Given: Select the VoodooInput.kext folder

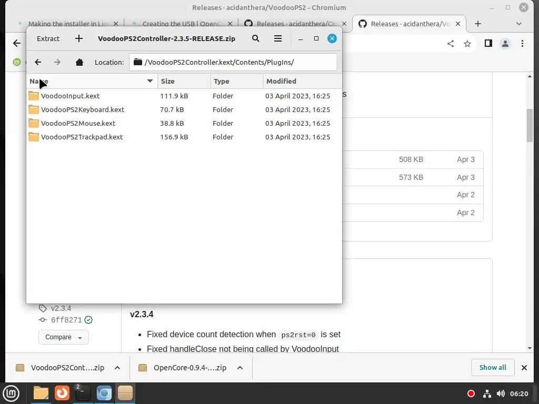Looking at the screenshot, I should [184, 96].
